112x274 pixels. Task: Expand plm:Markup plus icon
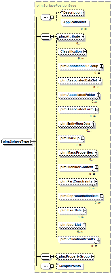pos(83,138)
